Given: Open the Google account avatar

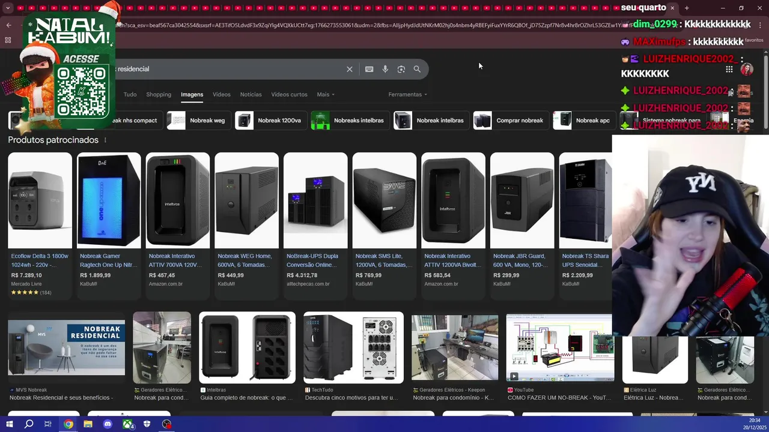Looking at the screenshot, I should 747,69.
